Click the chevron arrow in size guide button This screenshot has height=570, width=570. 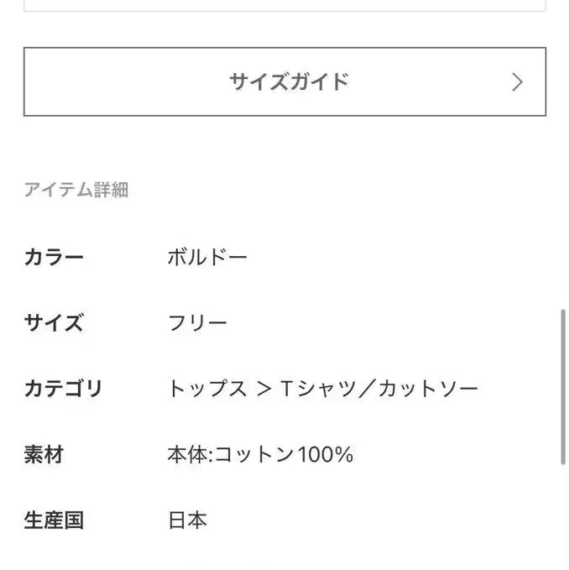(517, 81)
